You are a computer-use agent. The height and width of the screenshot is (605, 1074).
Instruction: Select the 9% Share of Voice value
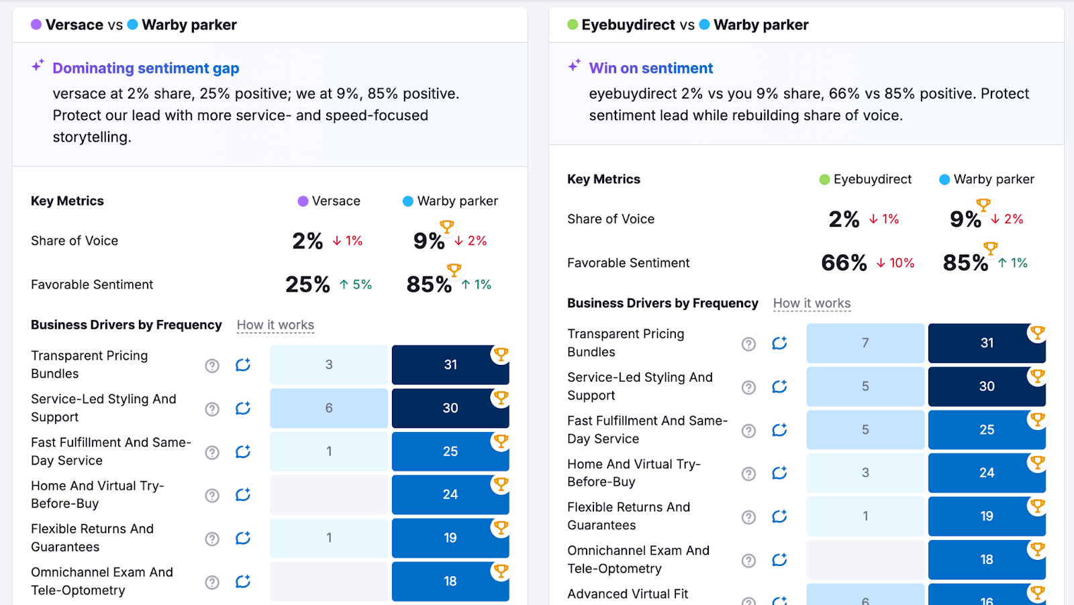[x=428, y=241]
